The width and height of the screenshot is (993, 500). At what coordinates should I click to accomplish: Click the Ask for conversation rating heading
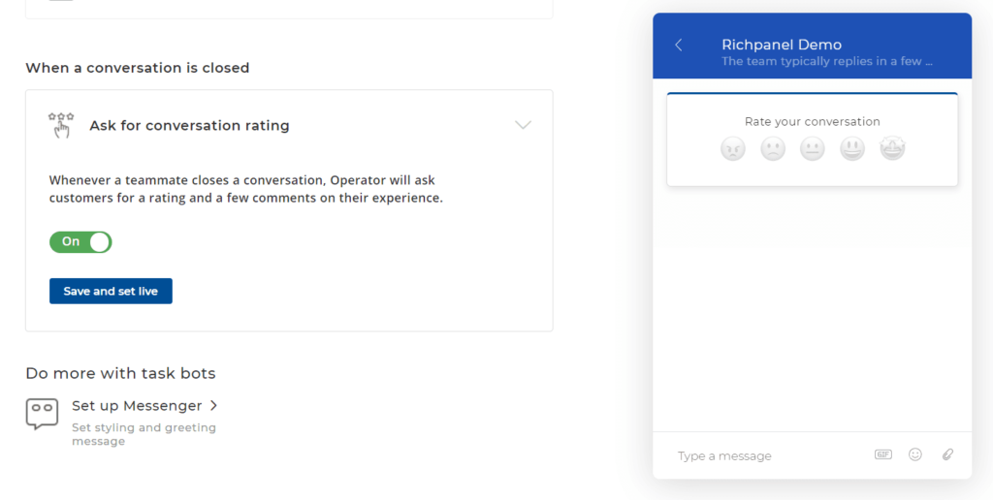pos(189,126)
